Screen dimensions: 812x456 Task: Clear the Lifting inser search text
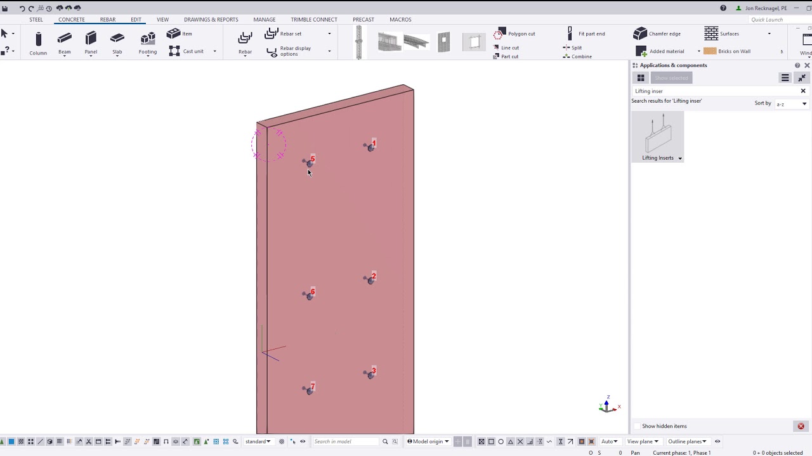(803, 91)
